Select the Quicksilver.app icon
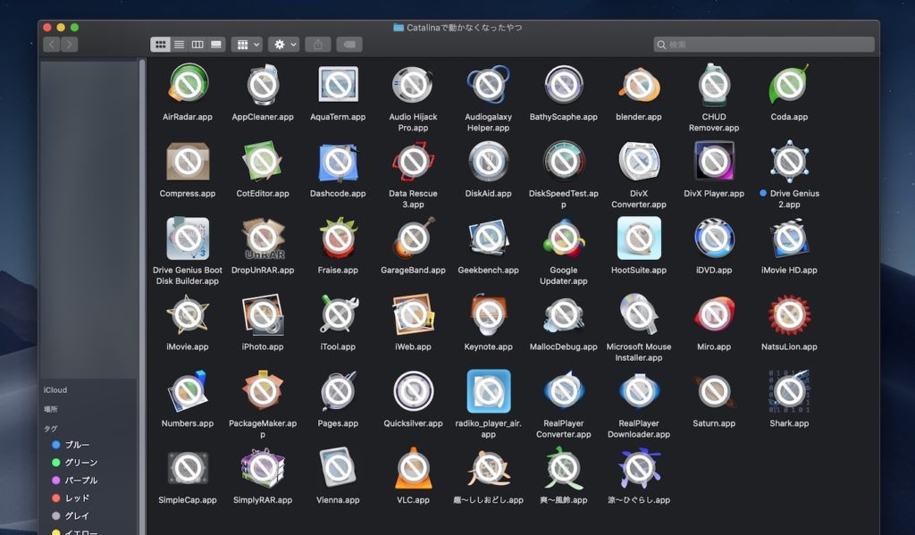Viewport: 915px width, 535px height. (413, 391)
